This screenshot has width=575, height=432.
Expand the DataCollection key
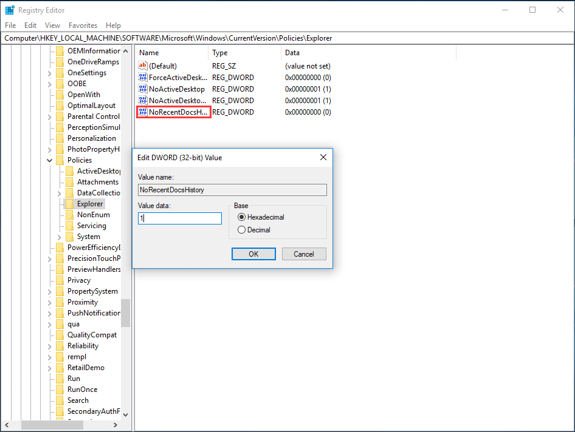59,194
